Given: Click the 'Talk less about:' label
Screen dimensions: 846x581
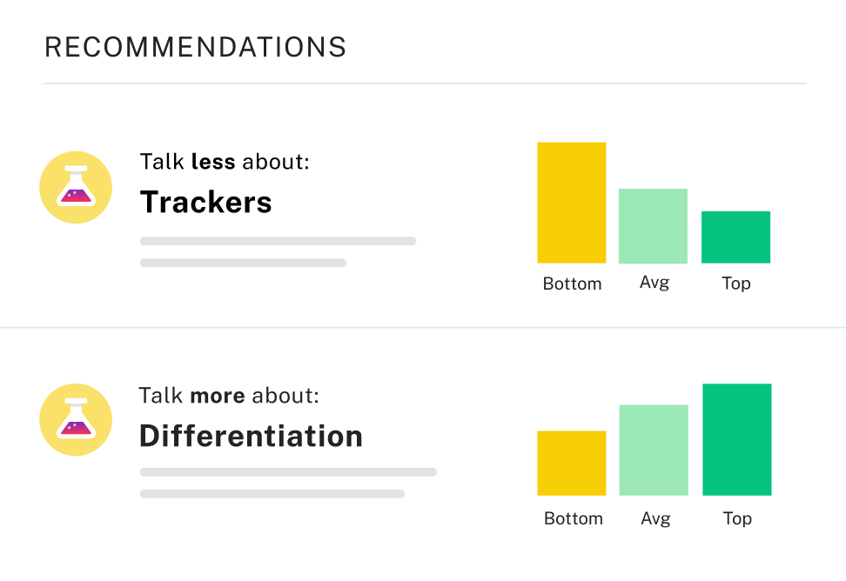Looking at the screenshot, I should point(225,162).
